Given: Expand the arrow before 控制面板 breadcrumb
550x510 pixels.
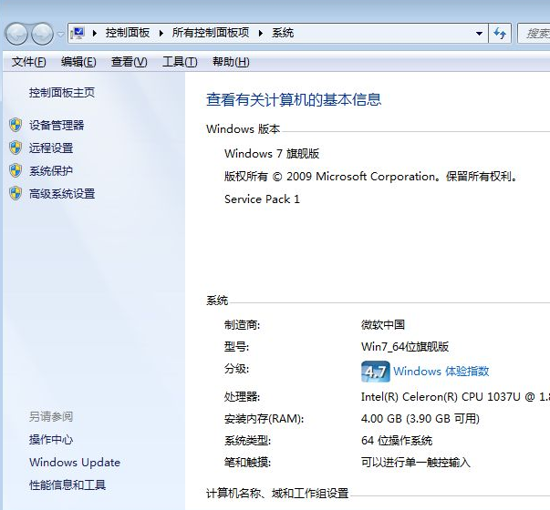Looking at the screenshot, I should (x=94, y=34).
